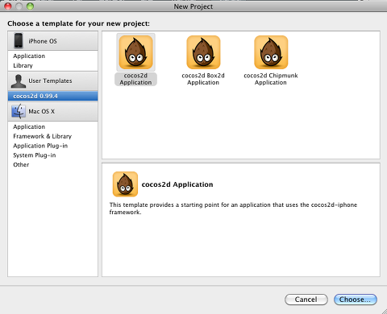This screenshot has height=314, width=387.
Task: Click the bold cocos2d Application description title
Action: (x=177, y=184)
